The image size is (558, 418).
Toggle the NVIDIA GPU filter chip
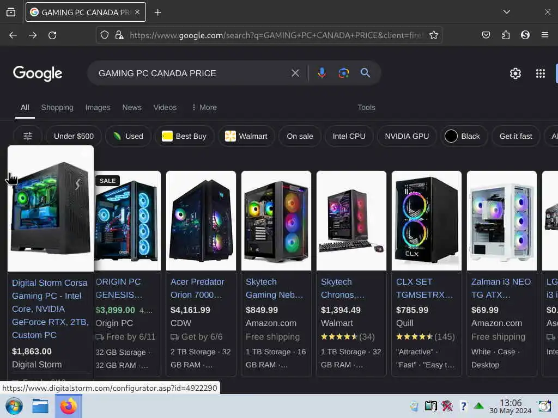[407, 136]
